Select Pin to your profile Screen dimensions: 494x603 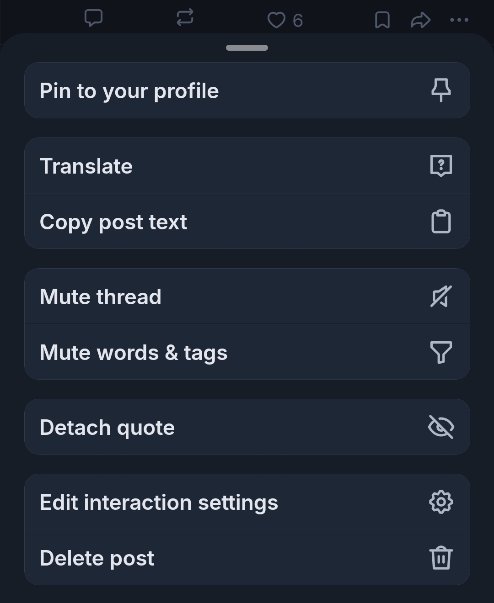(x=129, y=91)
